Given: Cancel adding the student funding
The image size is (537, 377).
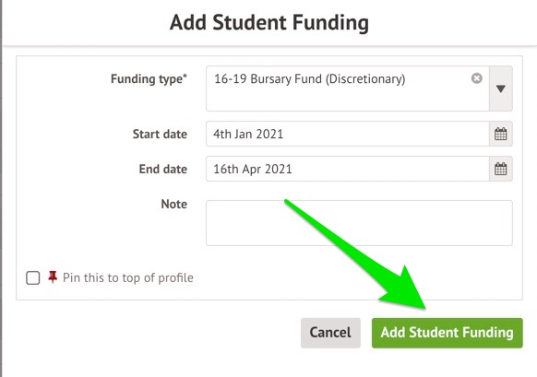Looking at the screenshot, I should [330, 333].
